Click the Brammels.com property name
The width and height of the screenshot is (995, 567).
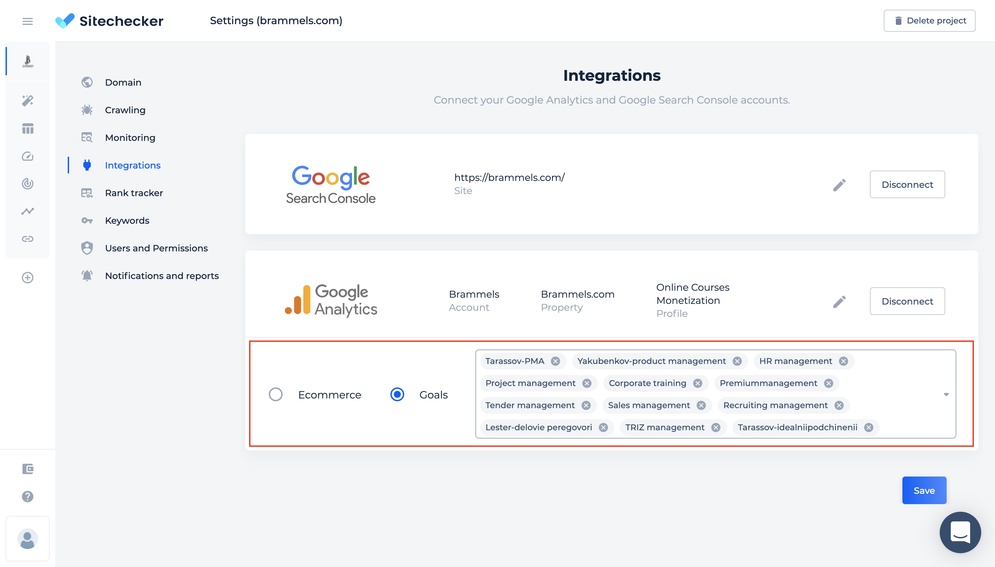(577, 295)
